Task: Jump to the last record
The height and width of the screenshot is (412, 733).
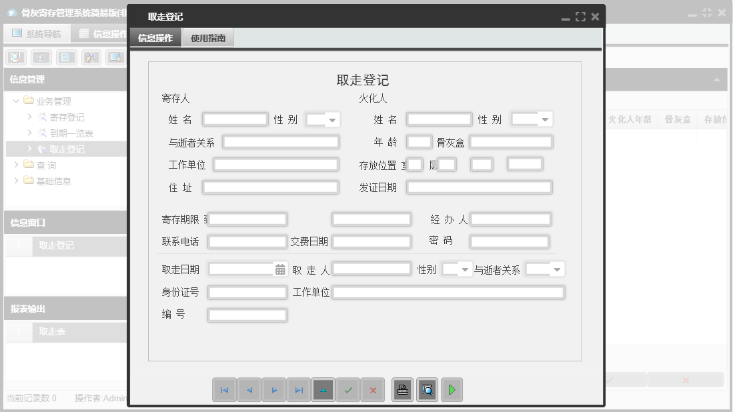Action: pyautogui.click(x=299, y=390)
